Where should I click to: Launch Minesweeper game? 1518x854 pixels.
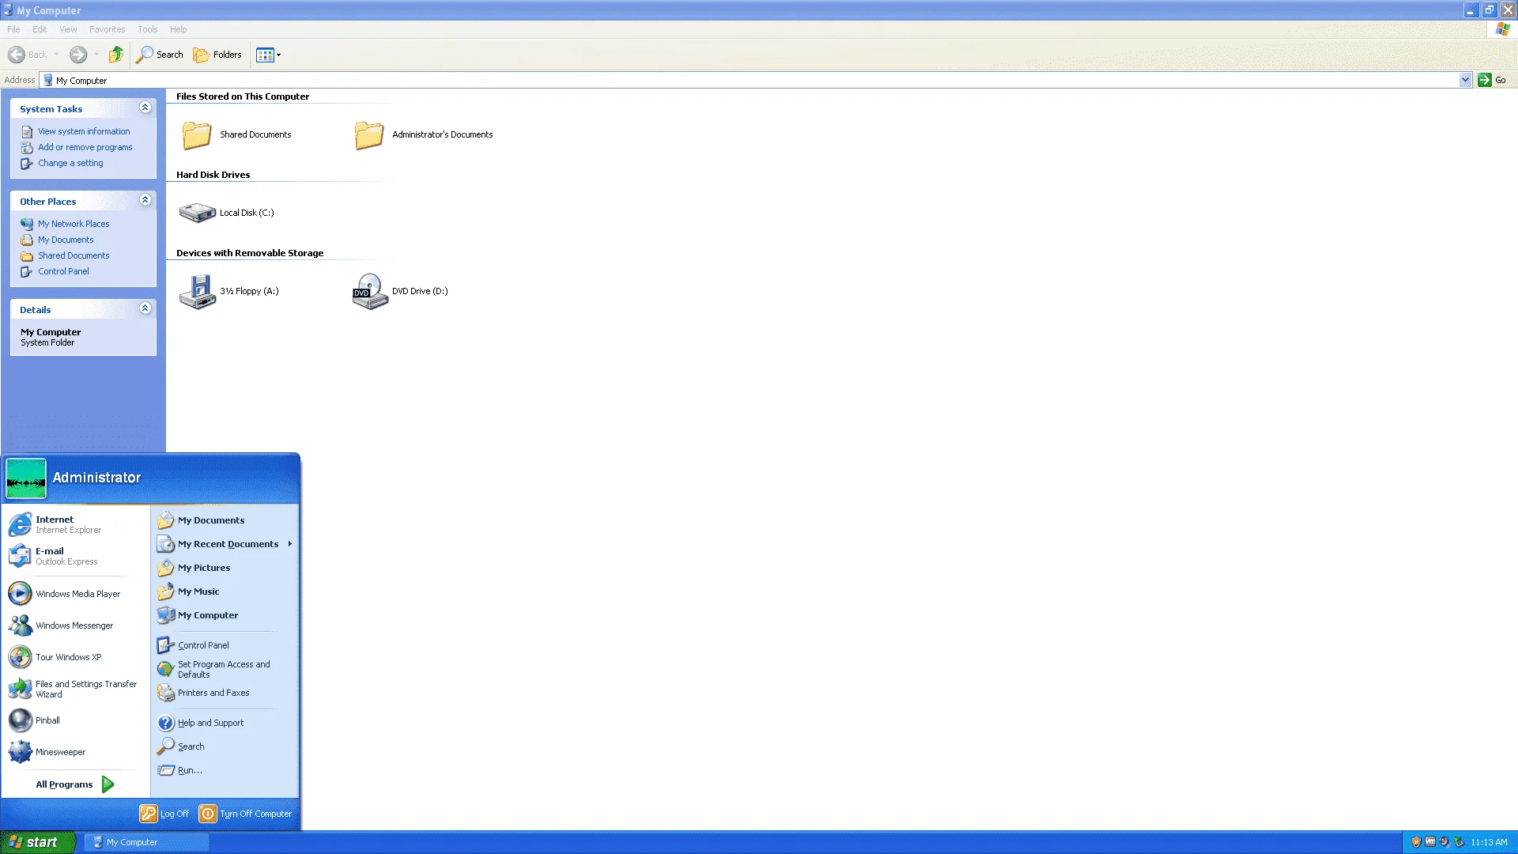(76, 752)
